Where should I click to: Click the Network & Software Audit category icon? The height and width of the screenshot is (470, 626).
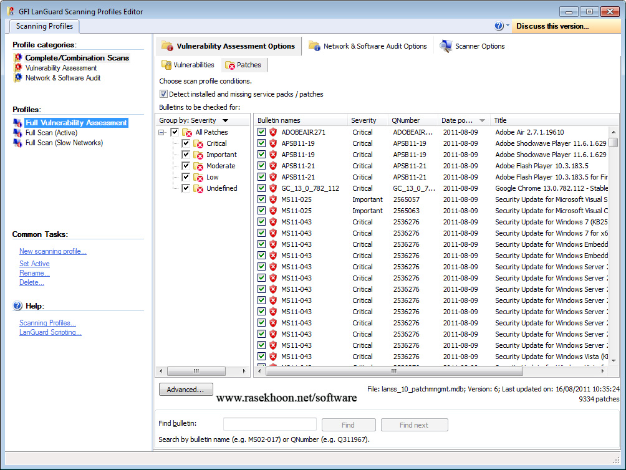click(x=18, y=78)
